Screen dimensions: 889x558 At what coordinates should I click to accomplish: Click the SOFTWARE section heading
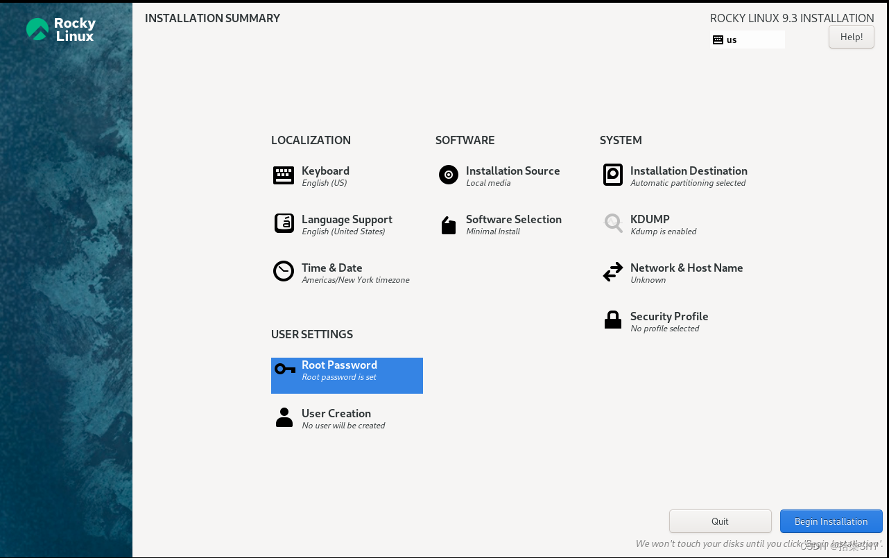(465, 140)
